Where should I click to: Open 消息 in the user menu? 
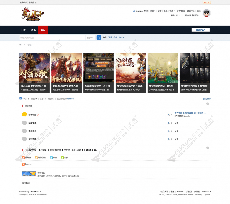[165, 11]
